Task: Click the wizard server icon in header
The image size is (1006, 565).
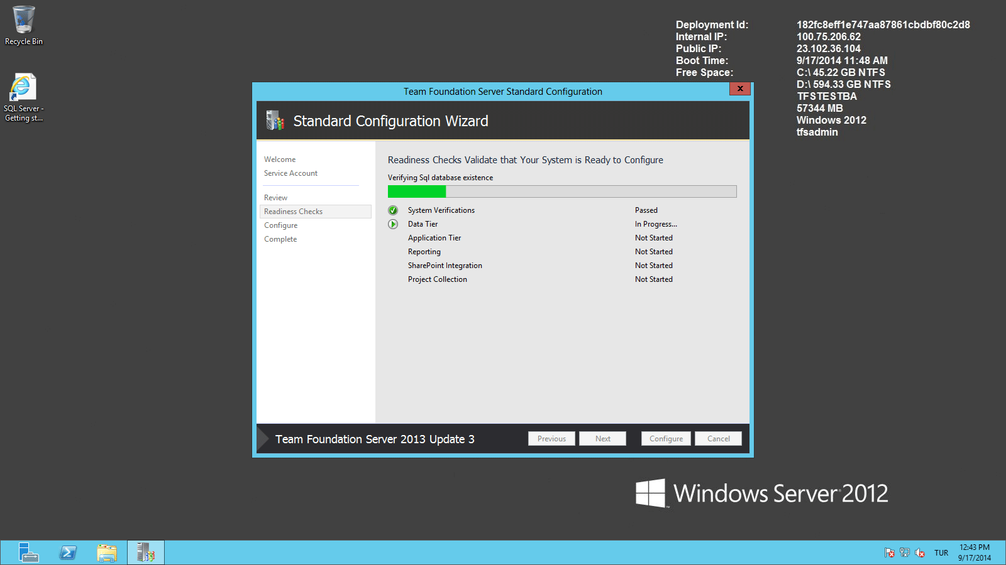Action: click(275, 121)
